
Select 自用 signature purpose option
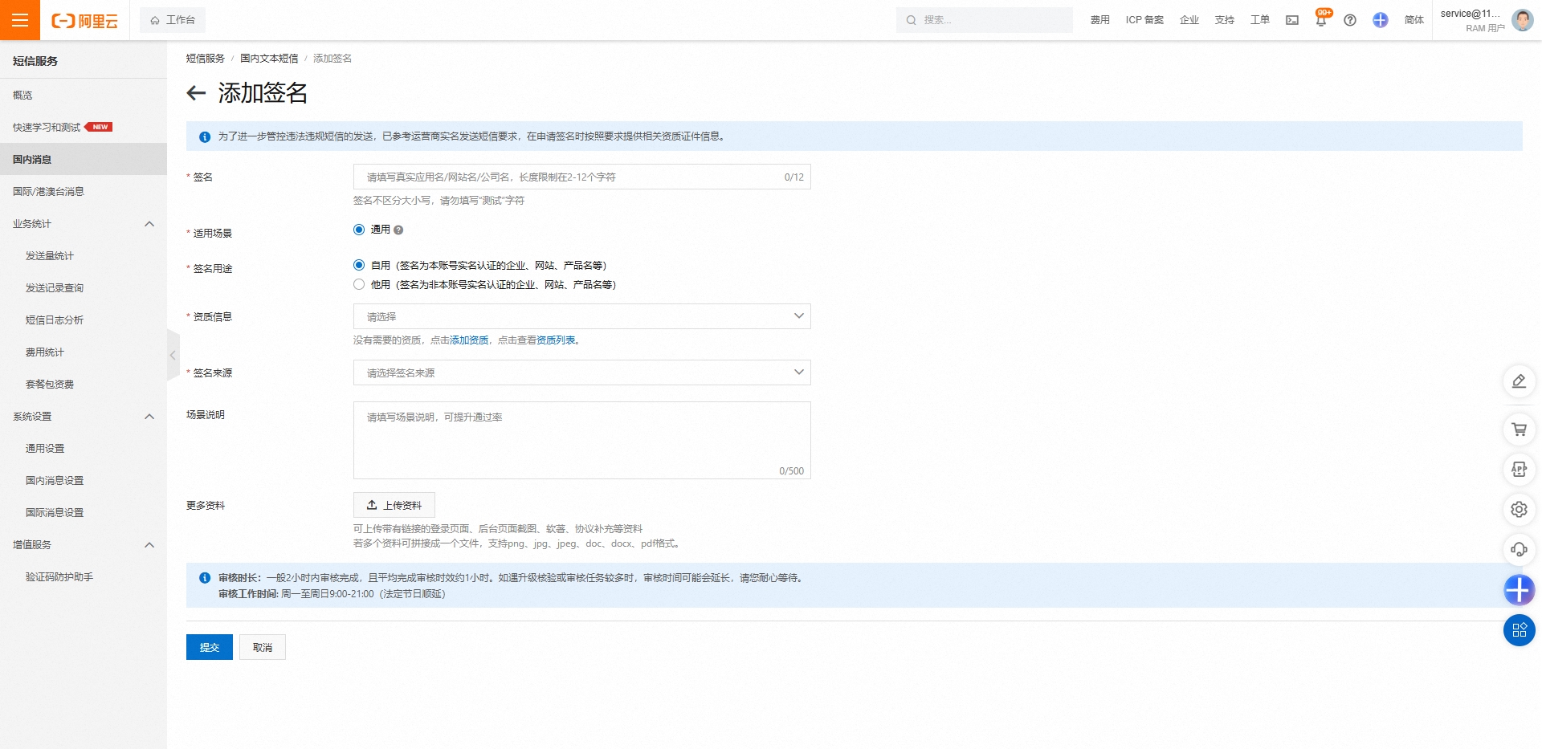359,265
